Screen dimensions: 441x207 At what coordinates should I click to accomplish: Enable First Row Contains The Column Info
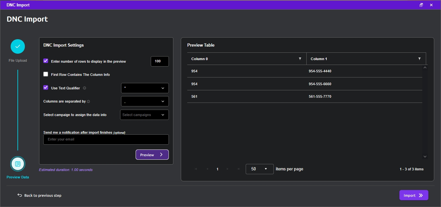point(46,74)
